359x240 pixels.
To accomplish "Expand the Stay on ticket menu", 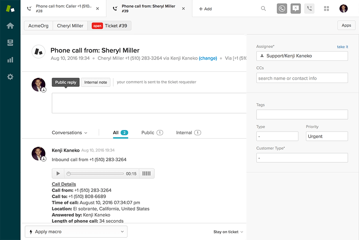I will [x=228, y=232].
